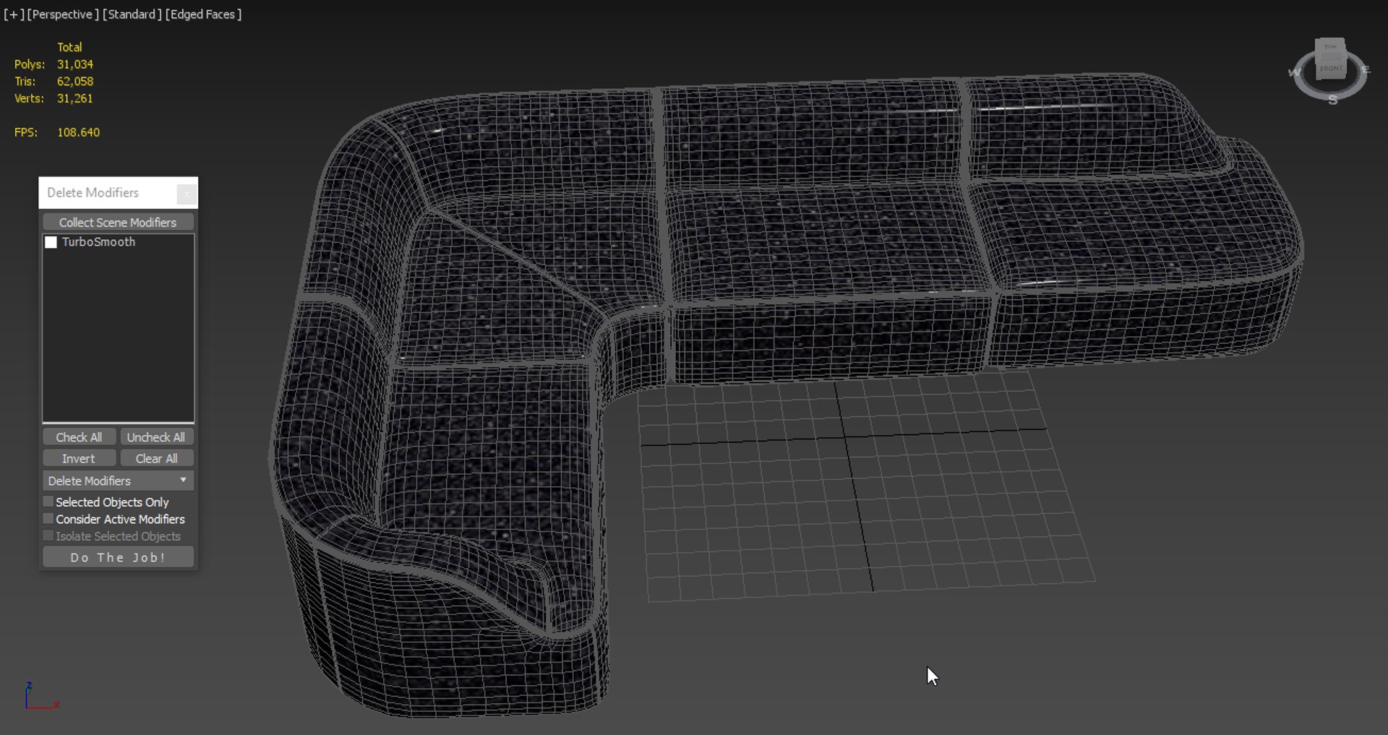Click the Verts count 31,261 value
The width and height of the screenshot is (1388, 735).
point(75,98)
